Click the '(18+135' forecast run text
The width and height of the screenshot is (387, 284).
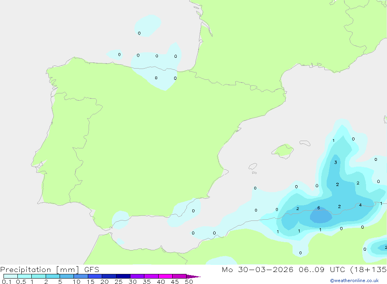(x=368, y=269)
